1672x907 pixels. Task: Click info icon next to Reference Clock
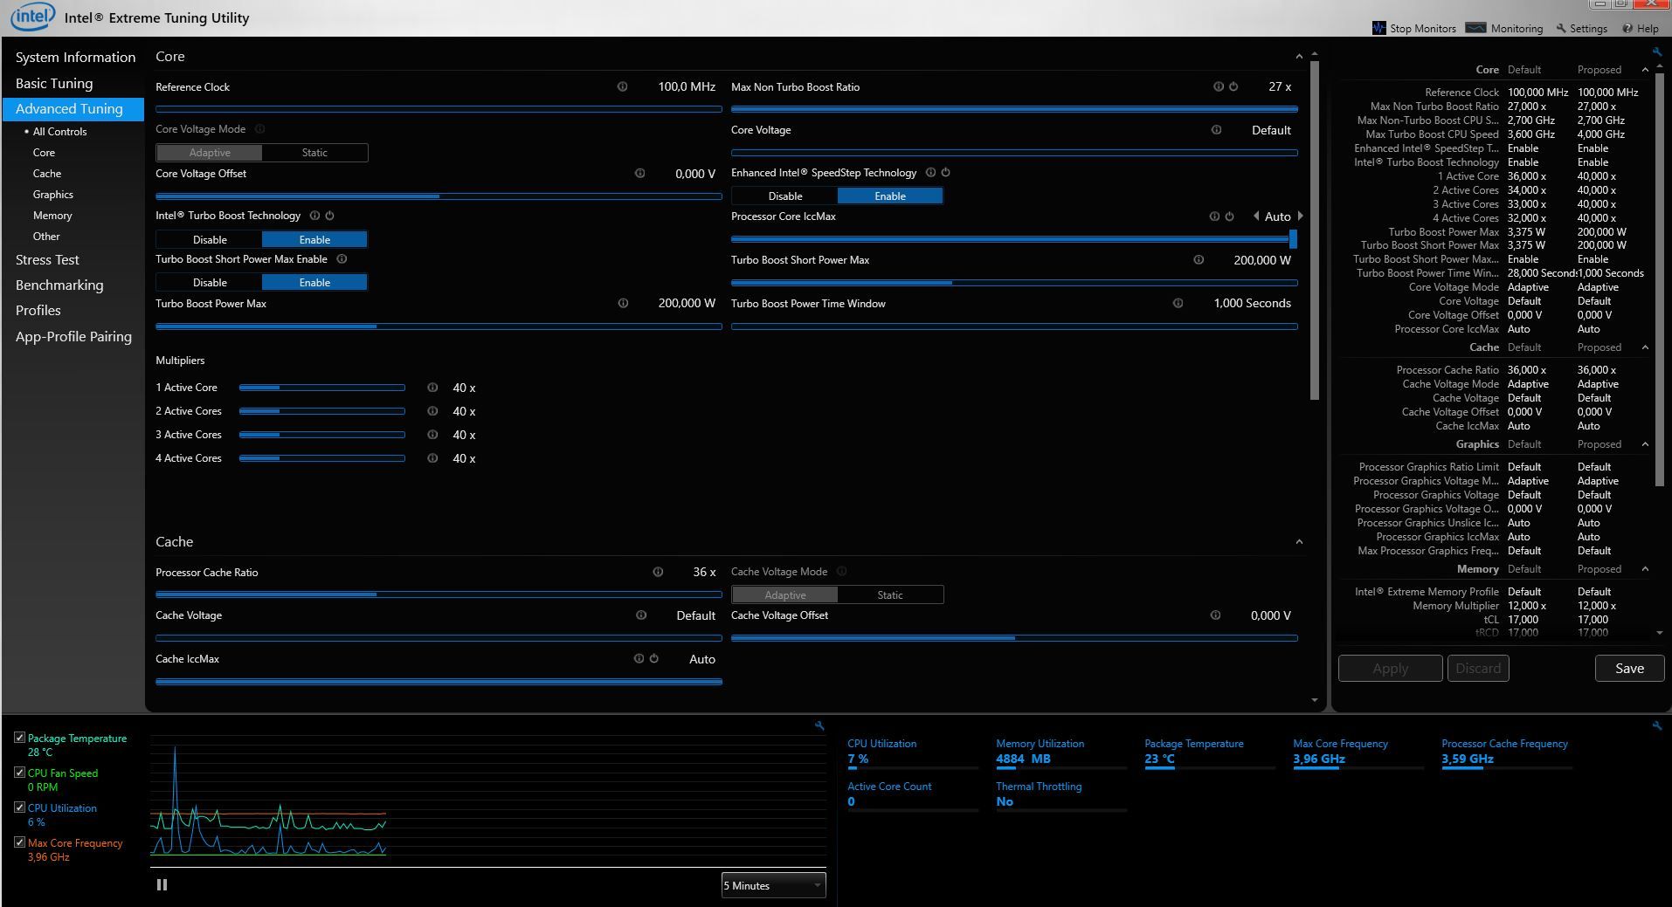623,86
